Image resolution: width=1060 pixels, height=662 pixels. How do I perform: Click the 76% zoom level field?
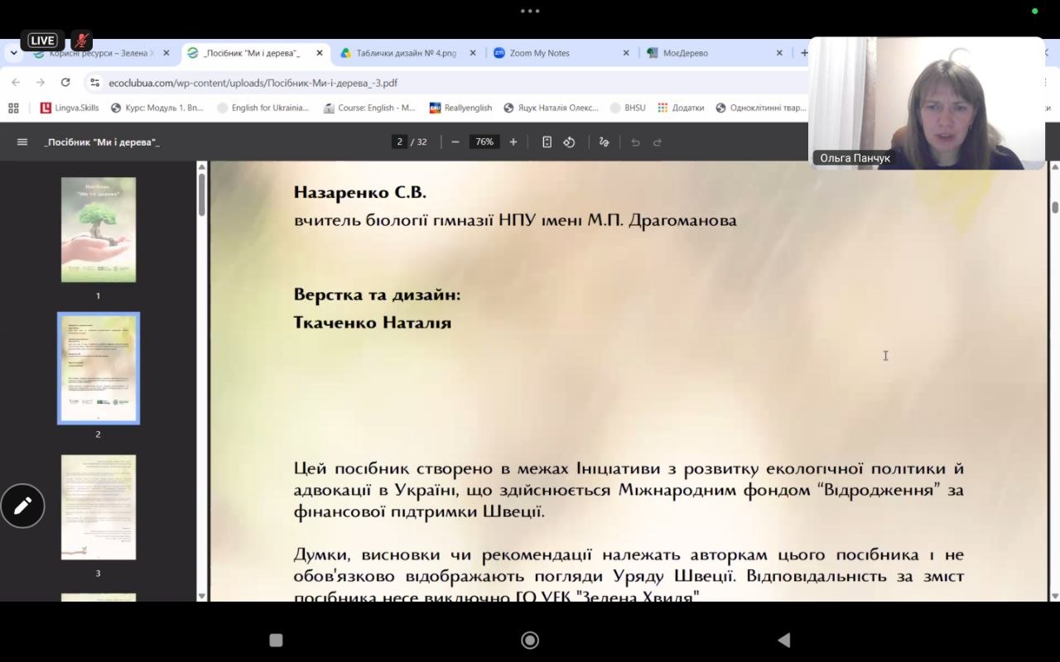pos(484,142)
